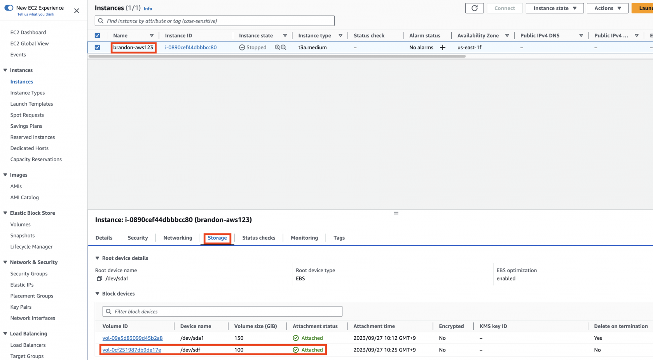Screen dimensions: 653x360
Task: Sort by Name column arrow icon
Action: (x=152, y=36)
